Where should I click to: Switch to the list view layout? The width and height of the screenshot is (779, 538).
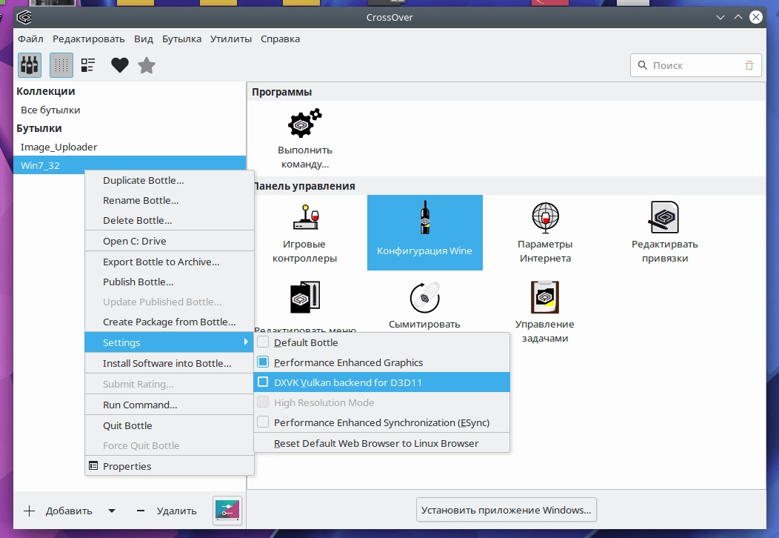[x=88, y=65]
